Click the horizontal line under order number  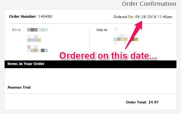pos(91,23)
